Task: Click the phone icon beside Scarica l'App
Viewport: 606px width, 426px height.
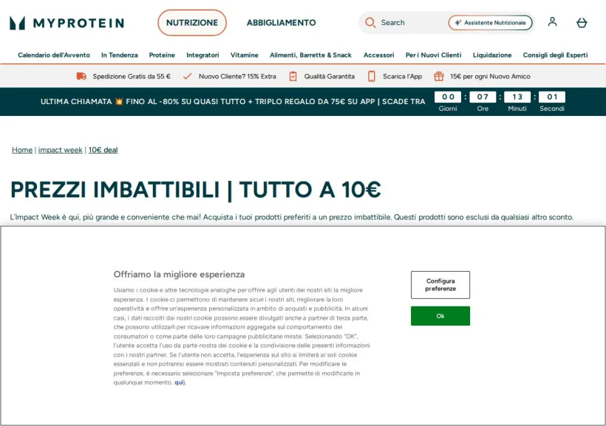Action: coord(372,77)
